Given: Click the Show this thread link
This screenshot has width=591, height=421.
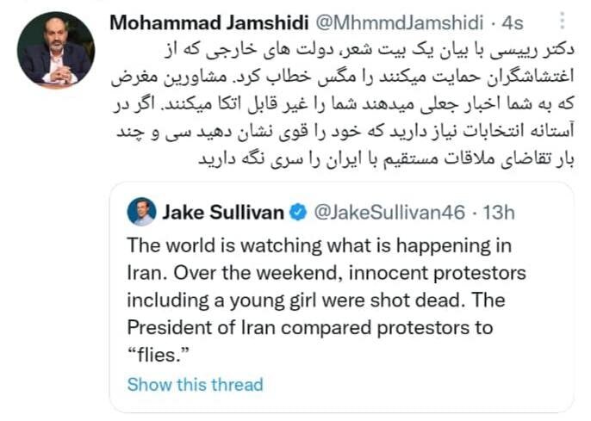Looking at the screenshot, I should [195, 384].
